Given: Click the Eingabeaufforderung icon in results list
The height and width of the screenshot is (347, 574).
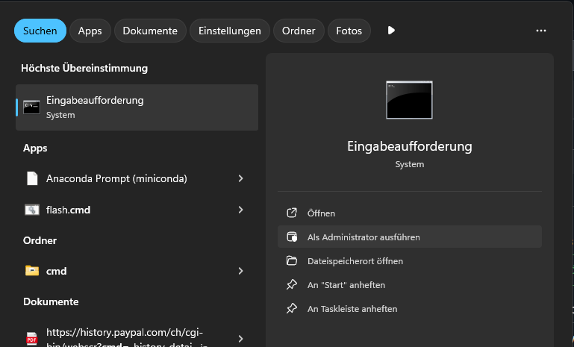Looking at the screenshot, I should click(31, 107).
